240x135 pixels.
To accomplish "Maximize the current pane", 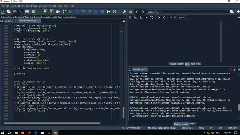I will point(108,12).
